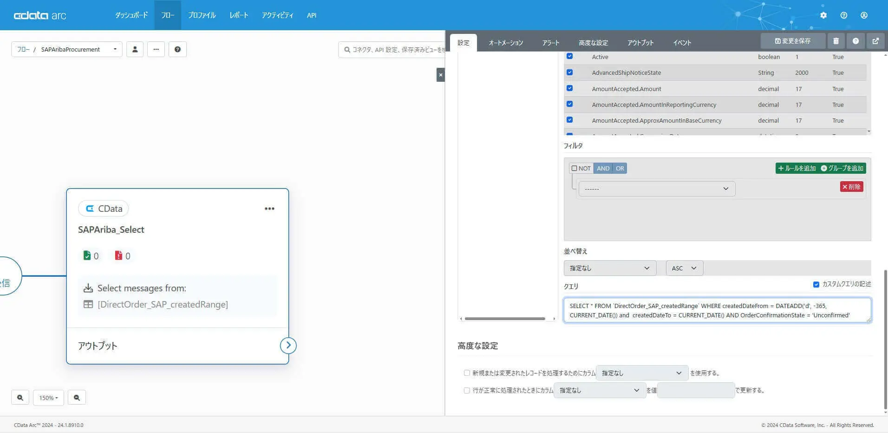Open the processed-row column dropdown
Screen dimensions: 888x433
point(600,390)
